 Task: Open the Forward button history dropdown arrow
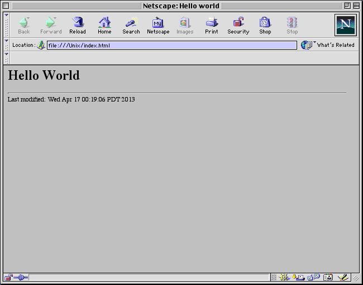click(55, 18)
